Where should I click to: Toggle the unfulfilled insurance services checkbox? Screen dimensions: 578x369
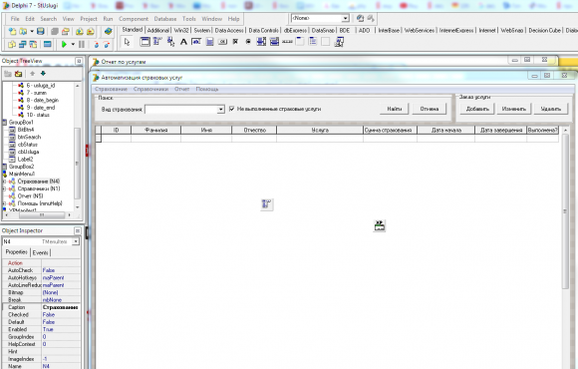pyautogui.click(x=232, y=109)
